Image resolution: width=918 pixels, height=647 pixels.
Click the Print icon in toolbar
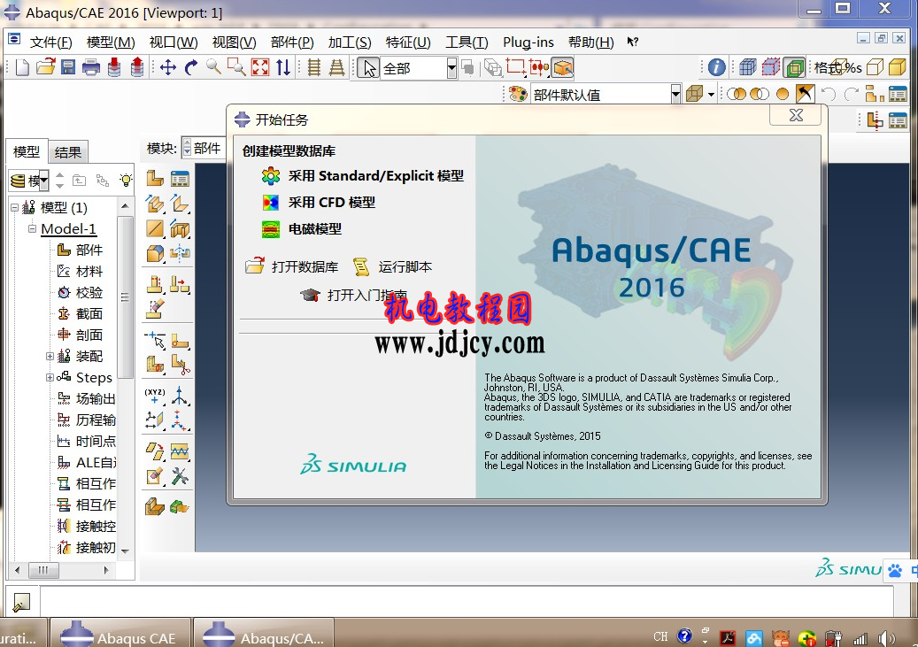click(91, 67)
